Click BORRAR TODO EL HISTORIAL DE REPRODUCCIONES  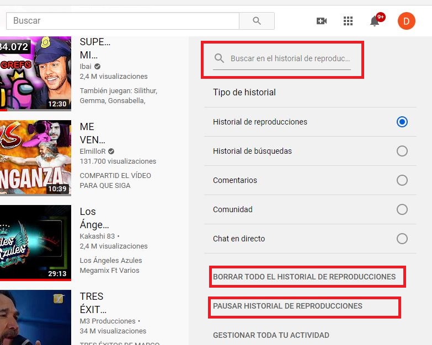click(304, 277)
